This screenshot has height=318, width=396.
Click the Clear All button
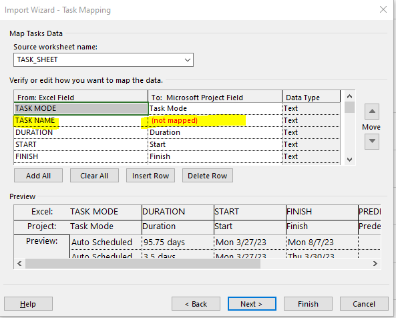click(x=94, y=176)
